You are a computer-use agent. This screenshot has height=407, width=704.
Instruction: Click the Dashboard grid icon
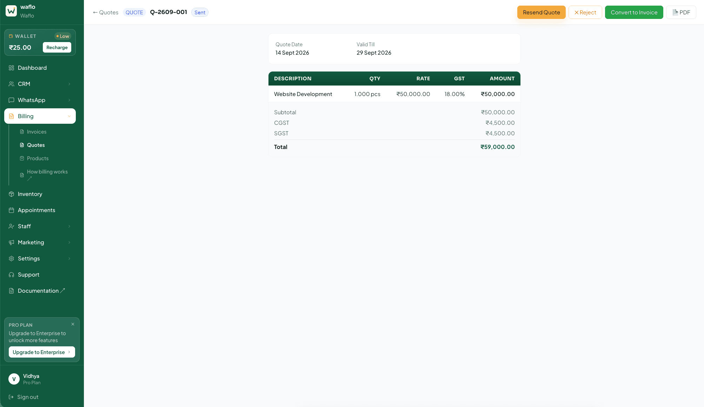11,68
